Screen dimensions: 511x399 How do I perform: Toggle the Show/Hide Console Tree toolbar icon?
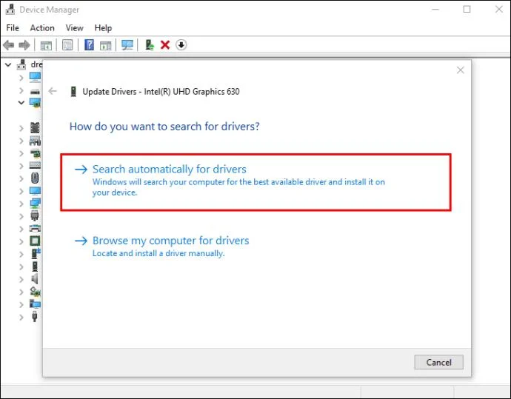[46, 45]
